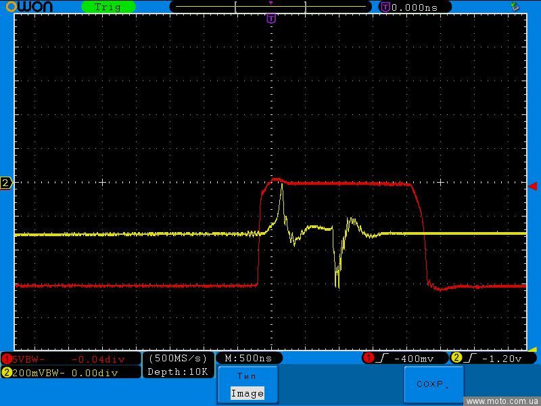Click the M:500ns timebase readout

coord(248,358)
